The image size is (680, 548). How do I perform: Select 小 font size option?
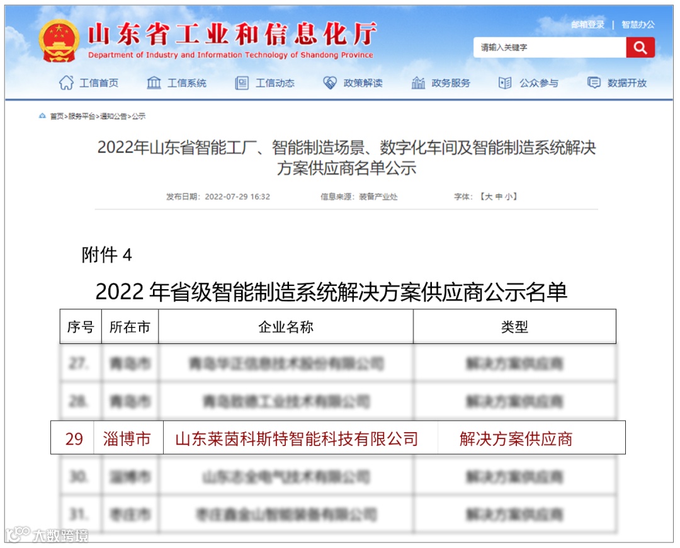tap(509, 197)
